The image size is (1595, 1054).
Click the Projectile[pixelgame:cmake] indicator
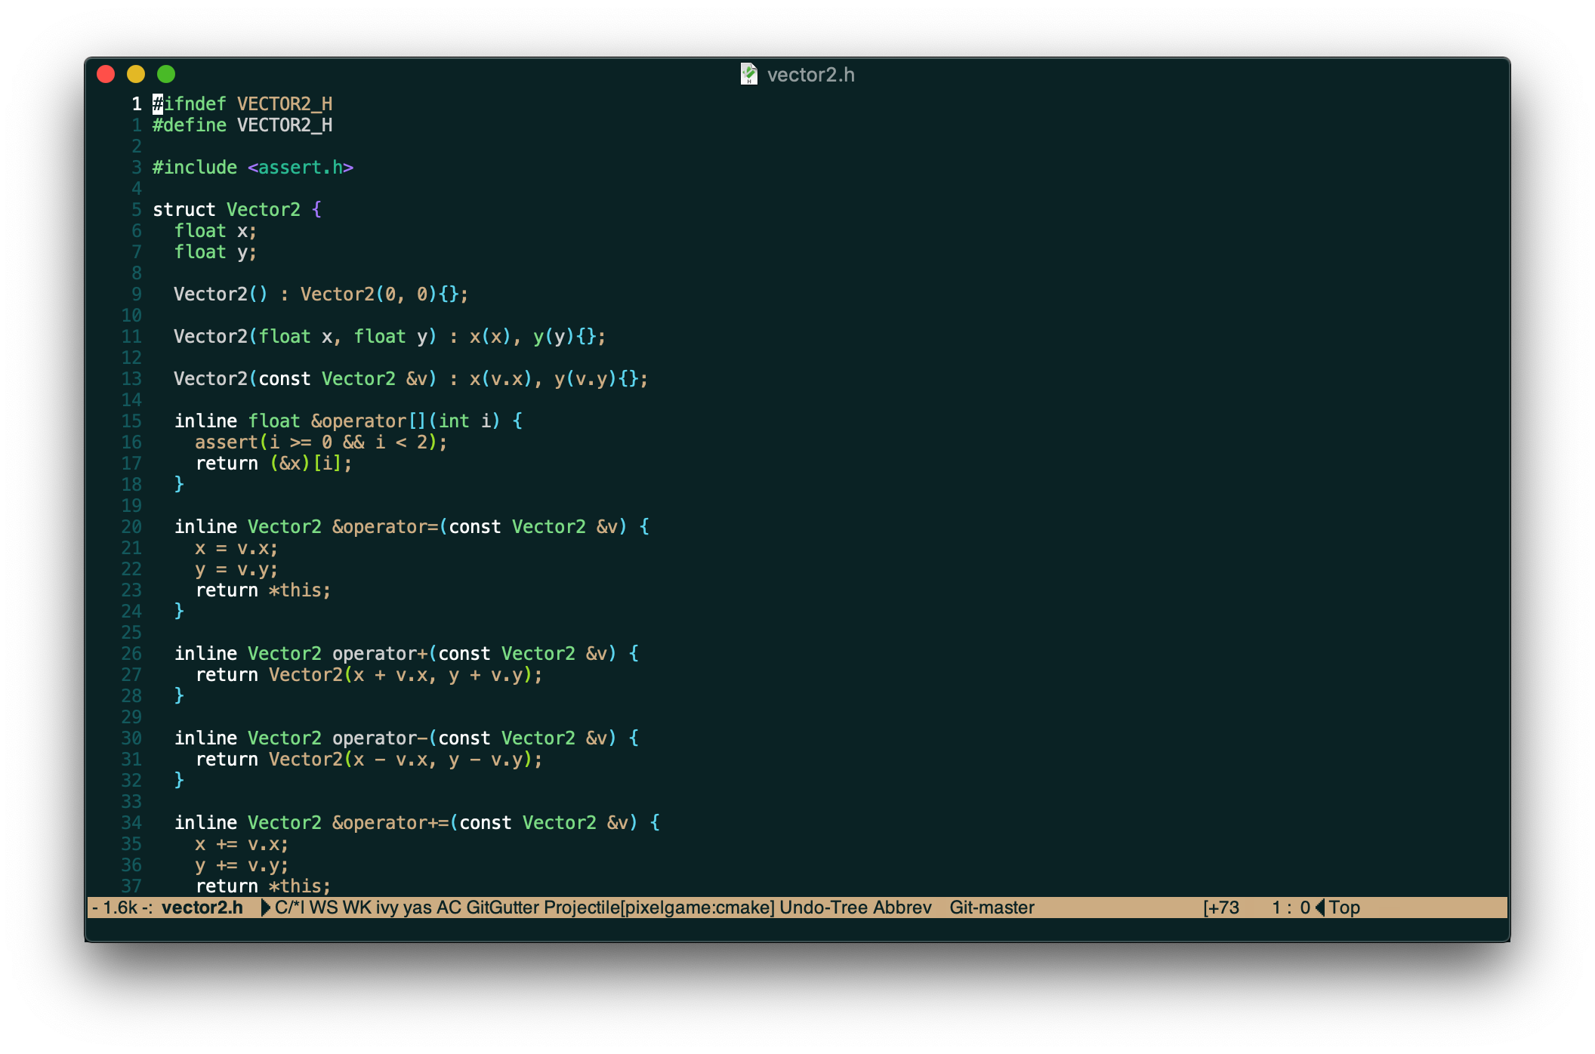(x=659, y=908)
